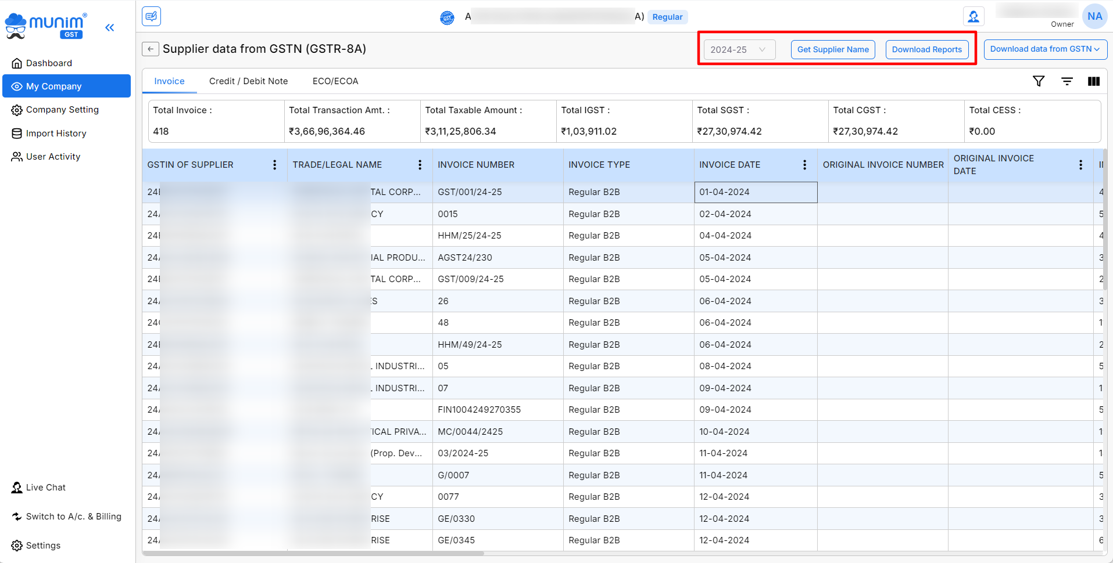The width and height of the screenshot is (1113, 563).
Task: Click the horizontal scrollbar below the table
Action: (x=313, y=553)
